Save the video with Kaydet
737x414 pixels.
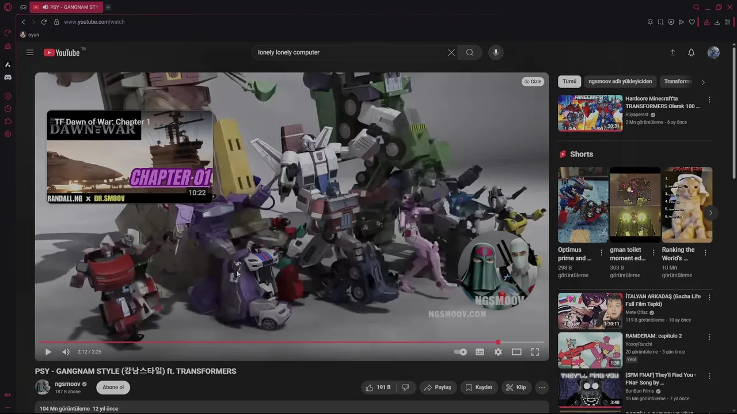479,388
